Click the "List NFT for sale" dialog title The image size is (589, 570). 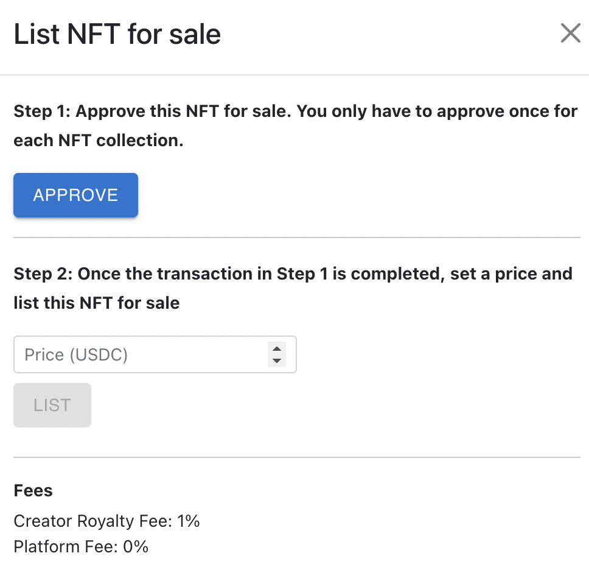117,34
